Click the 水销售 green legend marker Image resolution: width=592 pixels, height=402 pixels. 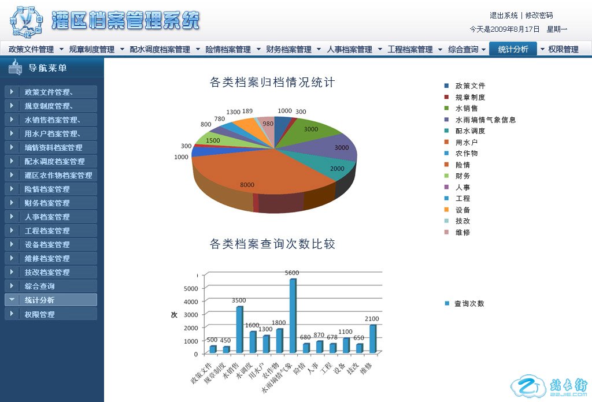point(446,108)
